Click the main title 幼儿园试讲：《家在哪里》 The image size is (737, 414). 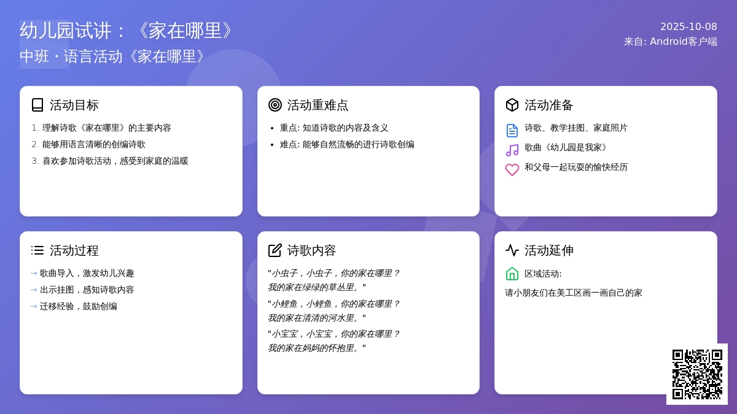128,30
